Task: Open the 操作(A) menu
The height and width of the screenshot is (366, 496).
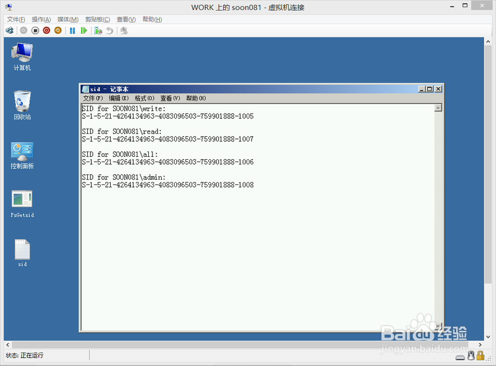Action: pyautogui.click(x=42, y=19)
